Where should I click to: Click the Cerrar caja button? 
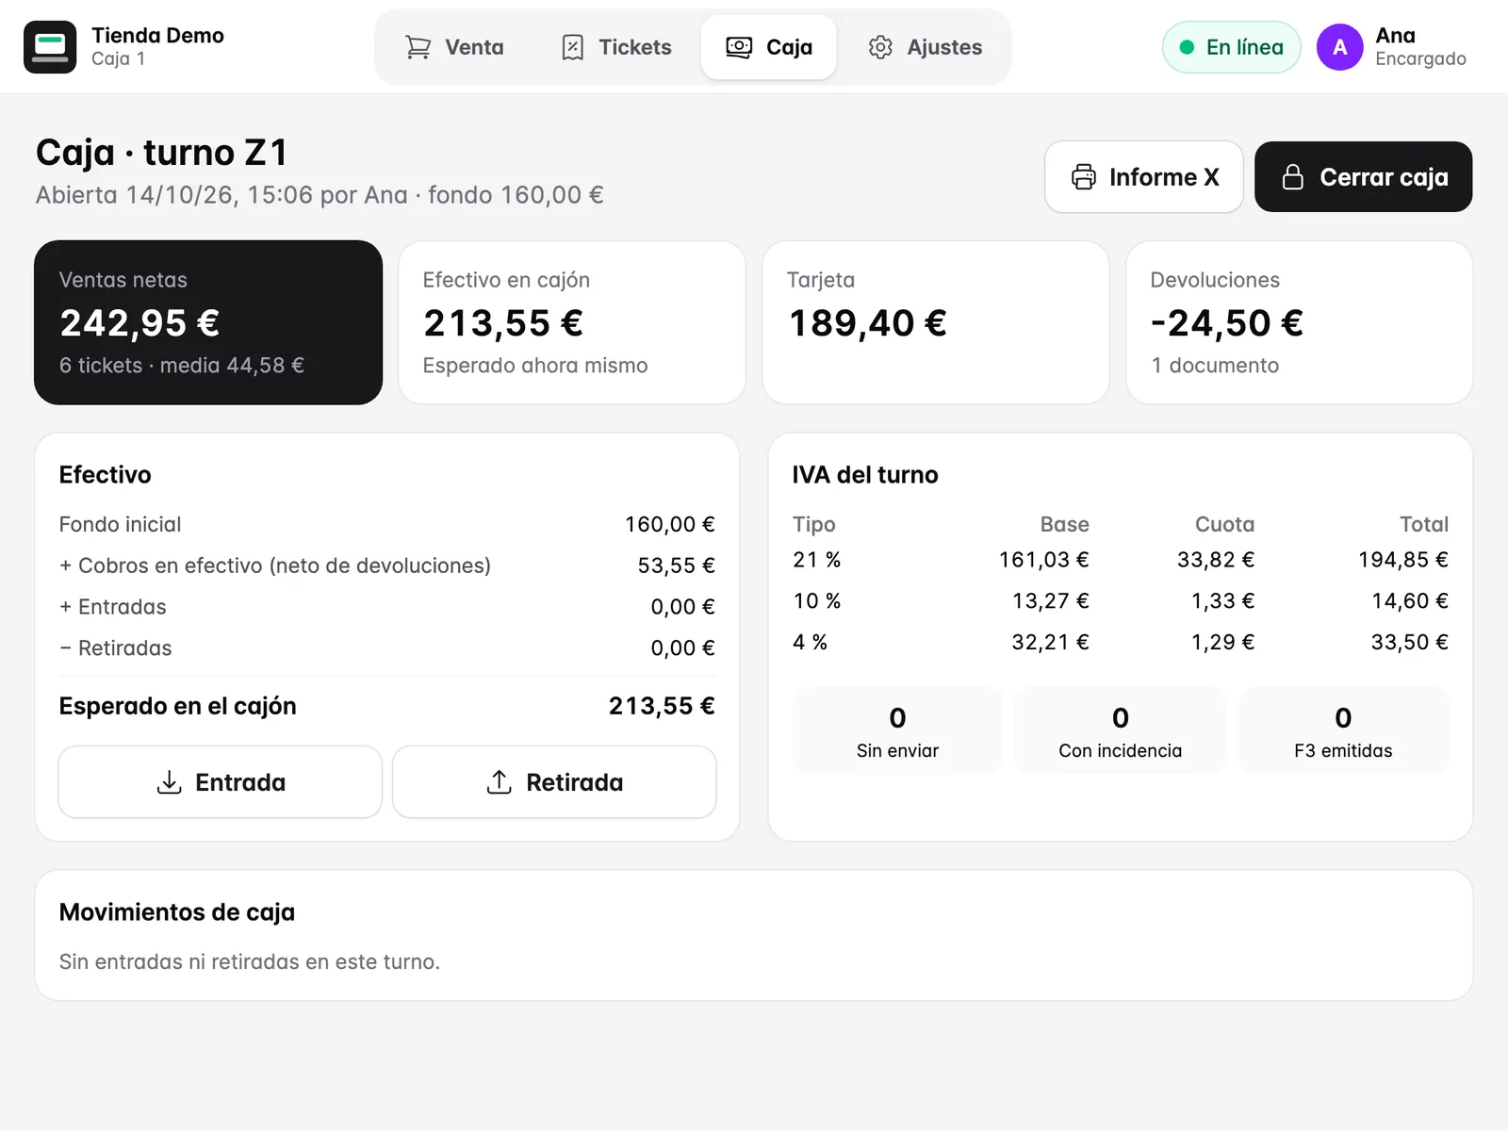(x=1364, y=177)
